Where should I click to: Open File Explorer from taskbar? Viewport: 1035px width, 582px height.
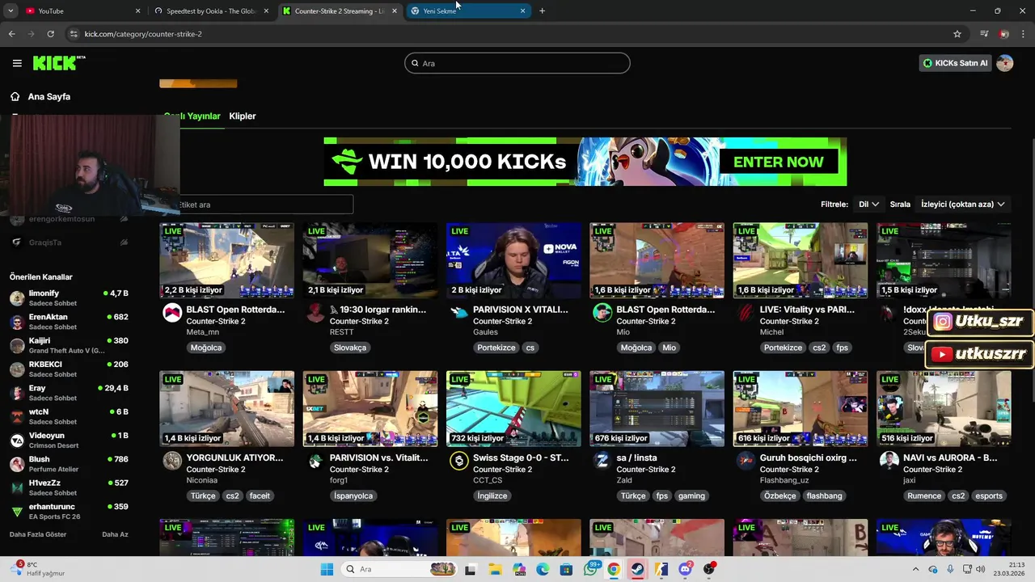click(495, 569)
